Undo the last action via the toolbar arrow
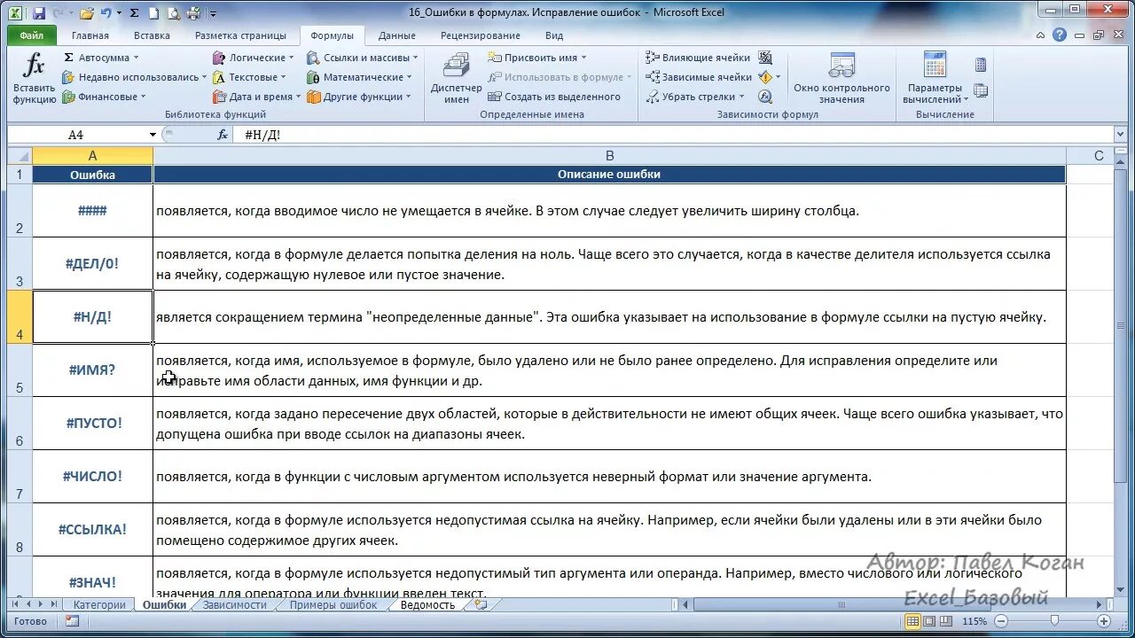 [106, 13]
